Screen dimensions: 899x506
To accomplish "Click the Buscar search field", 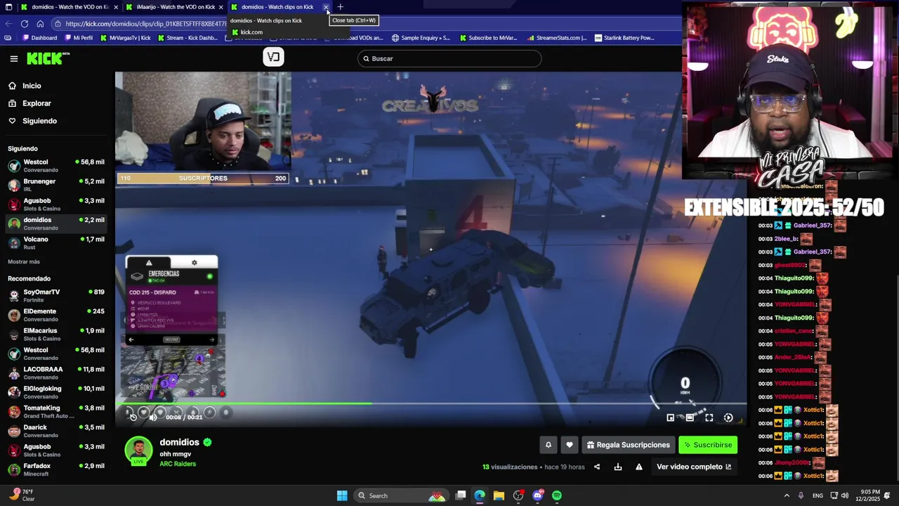I will pos(449,58).
